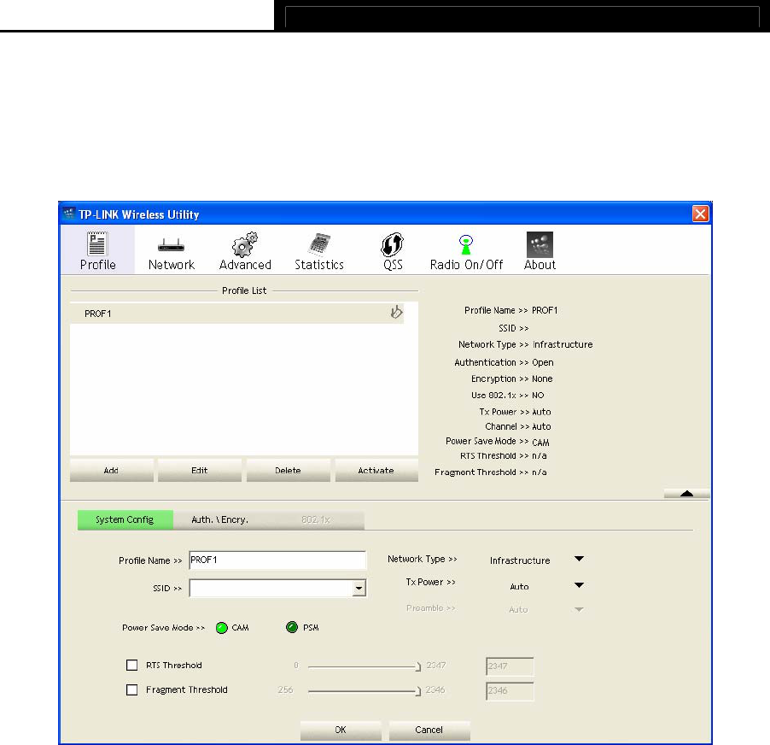Image resolution: width=770 pixels, height=745 pixels.
Task: Open the QSS setup icon
Action: pos(393,244)
